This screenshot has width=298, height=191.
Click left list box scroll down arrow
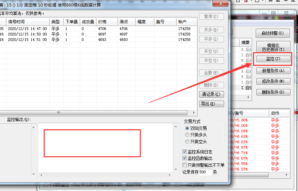[33, 174]
